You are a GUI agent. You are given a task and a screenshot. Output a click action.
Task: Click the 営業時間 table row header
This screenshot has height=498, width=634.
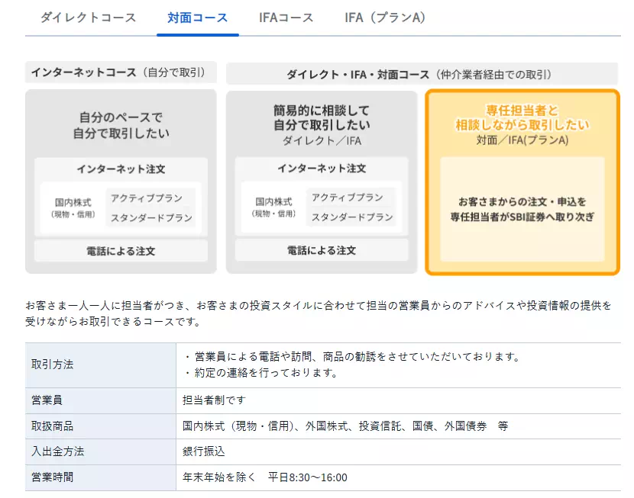click(x=100, y=477)
